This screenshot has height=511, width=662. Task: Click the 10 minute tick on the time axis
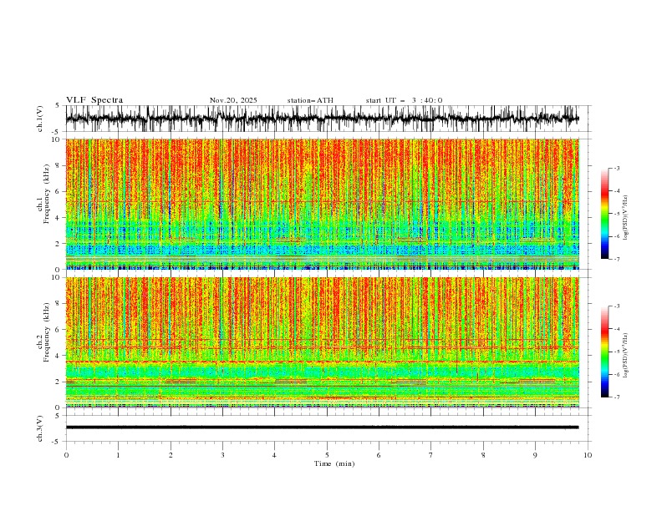[x=588, y=455]
